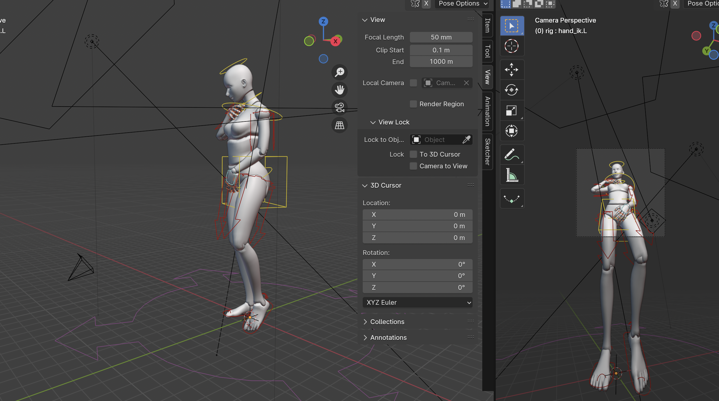Switch perspective/orthographic with grid icon
This screenshot has width=719, height=401.
coord(340,125)
